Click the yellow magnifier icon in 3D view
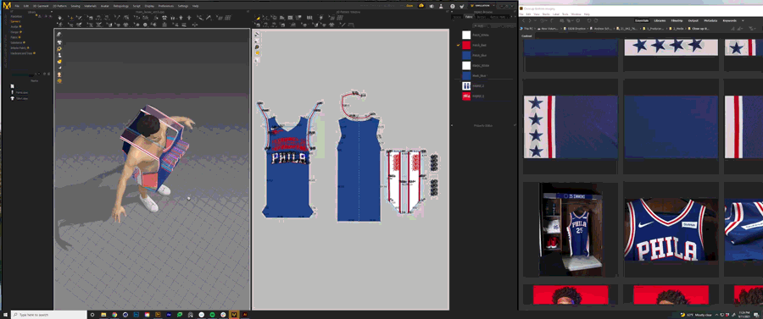This screenshot has width=763, height=319. [x=59, y=49]
